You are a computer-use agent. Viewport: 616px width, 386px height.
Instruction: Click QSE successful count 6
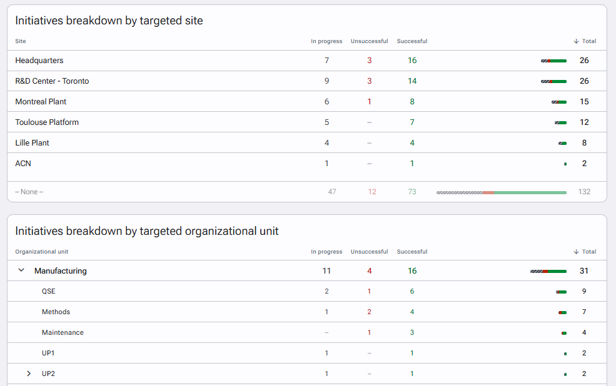pyautogui.click(x=412, y=291)
